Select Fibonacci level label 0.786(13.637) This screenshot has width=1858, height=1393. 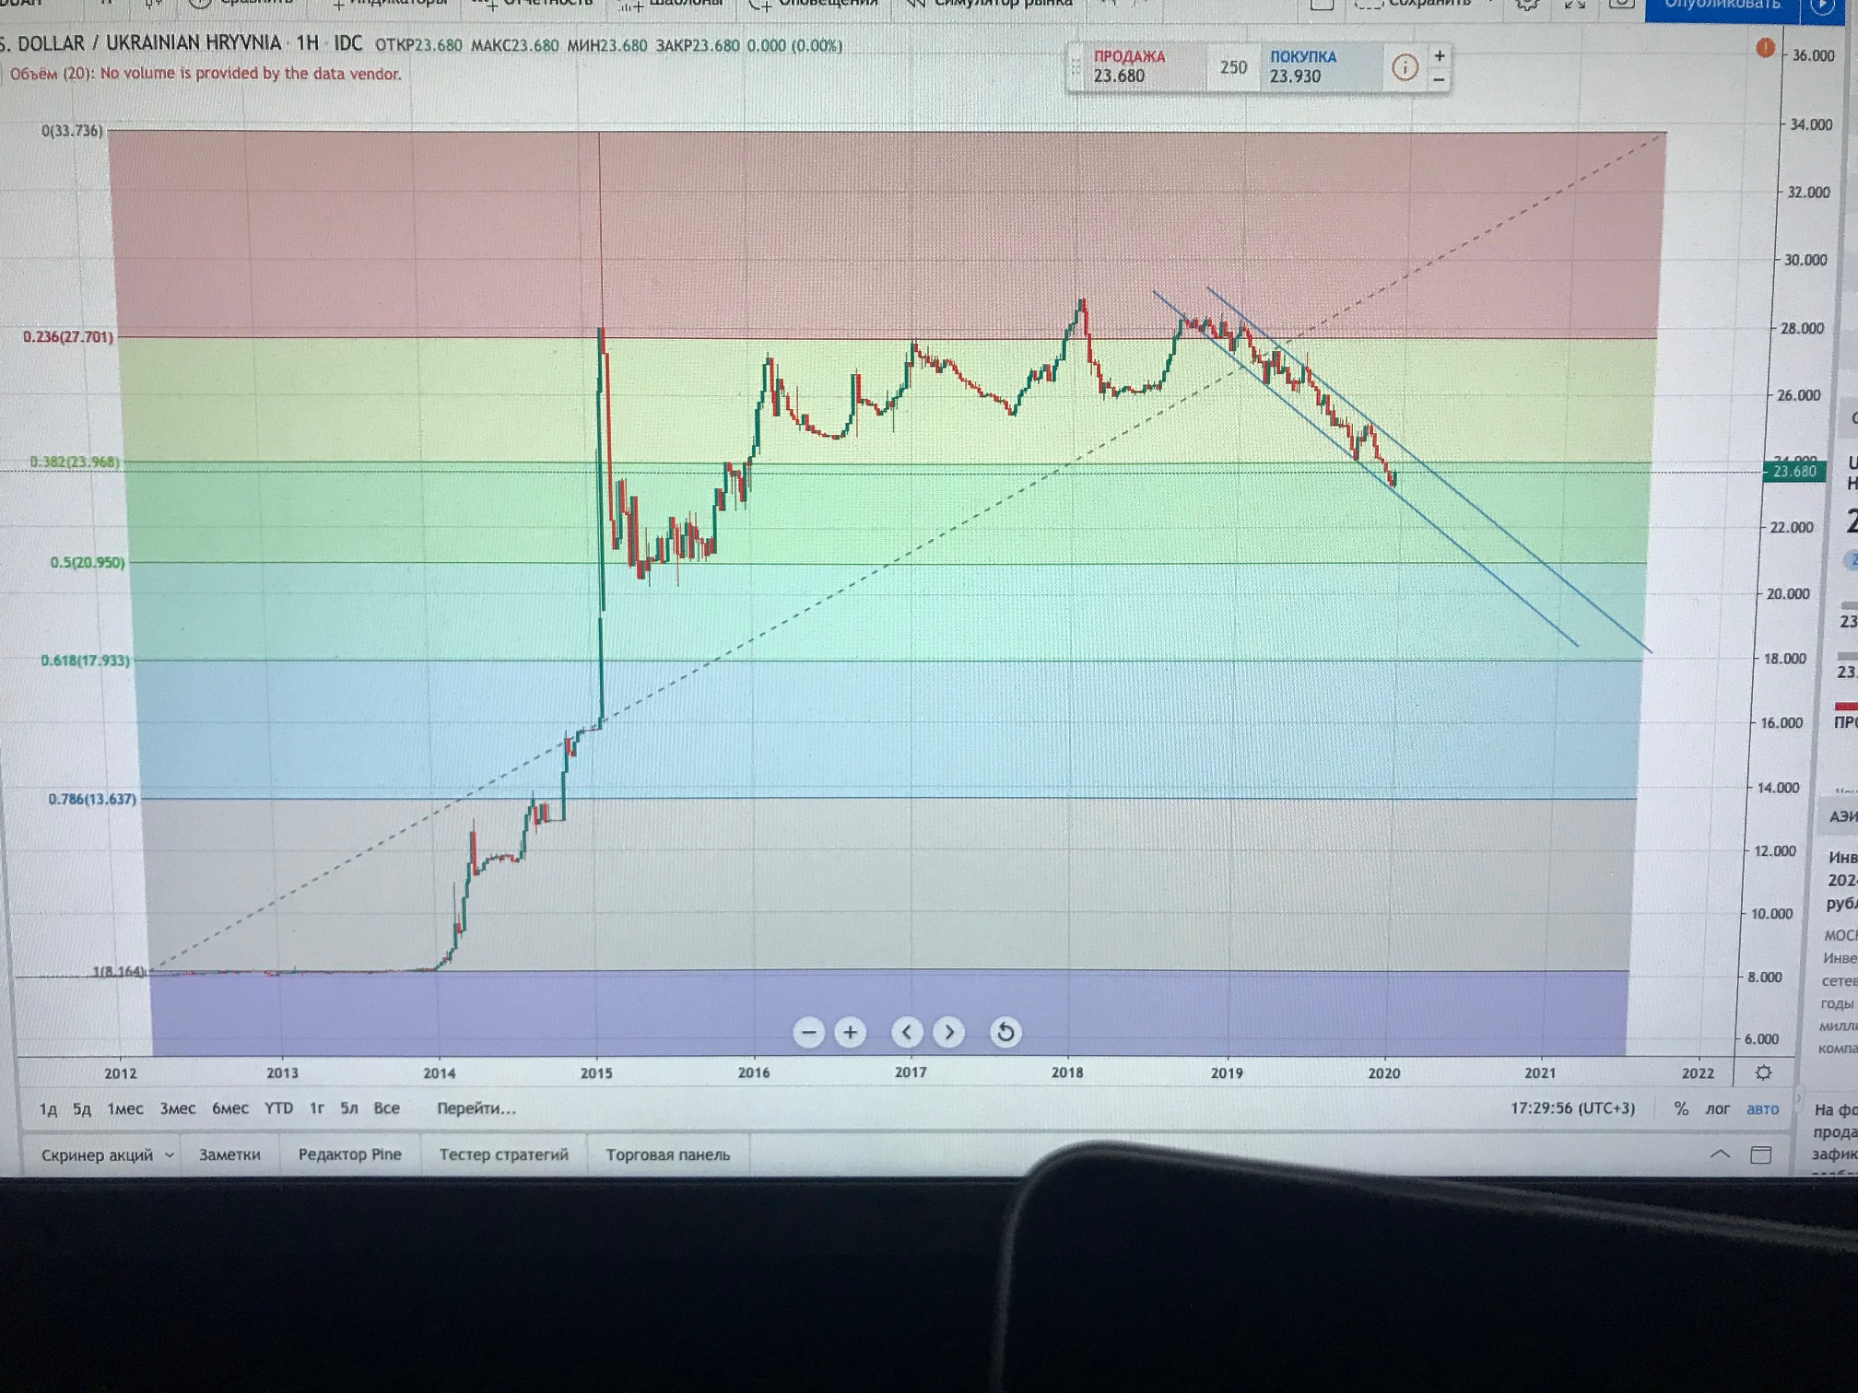coord(92,799)
